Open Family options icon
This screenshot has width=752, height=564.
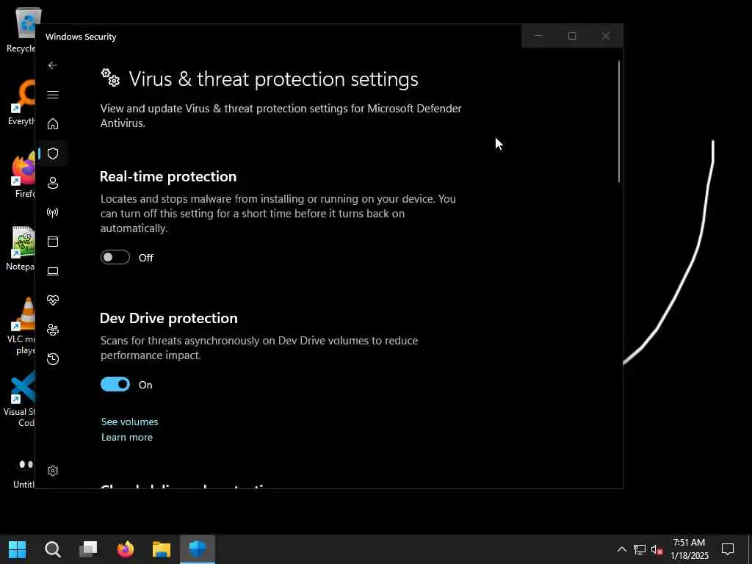tap(53, 330)
